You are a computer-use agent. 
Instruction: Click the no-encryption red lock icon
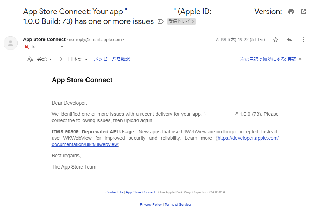(27, 47)
